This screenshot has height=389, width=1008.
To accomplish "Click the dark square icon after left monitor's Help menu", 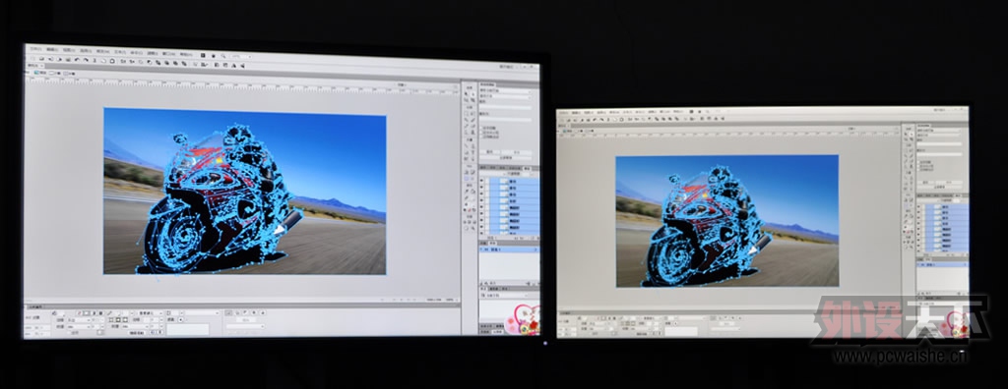I will (x=203, y=55).
